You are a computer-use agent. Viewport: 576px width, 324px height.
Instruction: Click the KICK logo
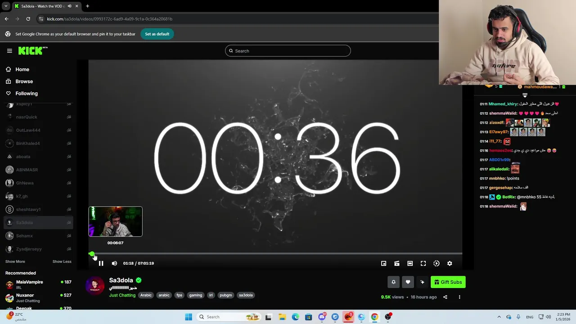click(x=33, y=51)
